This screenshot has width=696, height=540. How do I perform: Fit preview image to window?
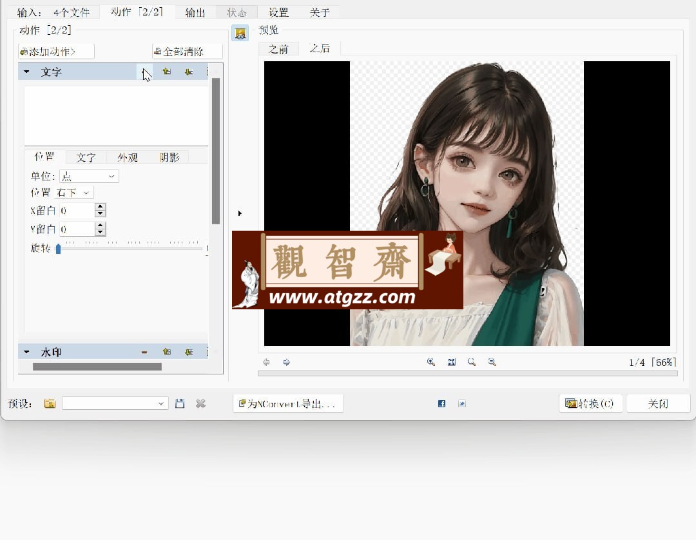point(451,362)
